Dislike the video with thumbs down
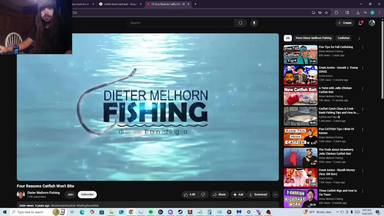The image size is (384, 216). [x=203, y=194]
